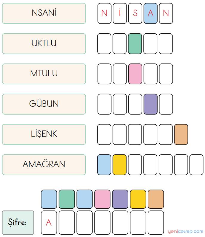Click the yellow swatch in the Şifre key row
Viewport: 205px width, 237px height.
pyautogui.click(x=138, y=199)
